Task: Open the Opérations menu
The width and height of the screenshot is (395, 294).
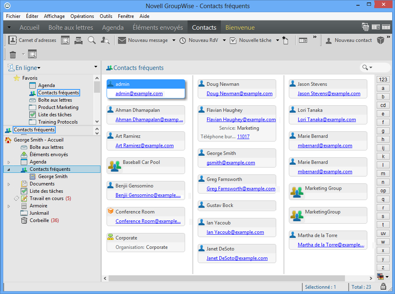Action: pyautogui.click(x=82, y=16)
